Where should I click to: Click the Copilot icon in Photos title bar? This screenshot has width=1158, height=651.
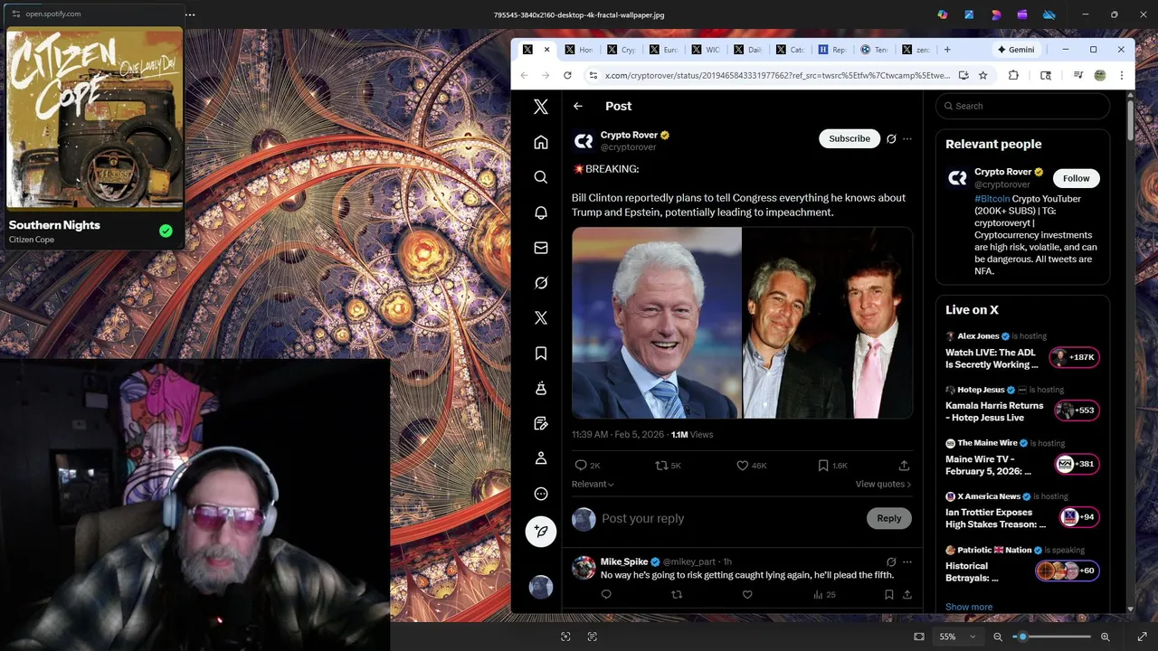(943, 14)
